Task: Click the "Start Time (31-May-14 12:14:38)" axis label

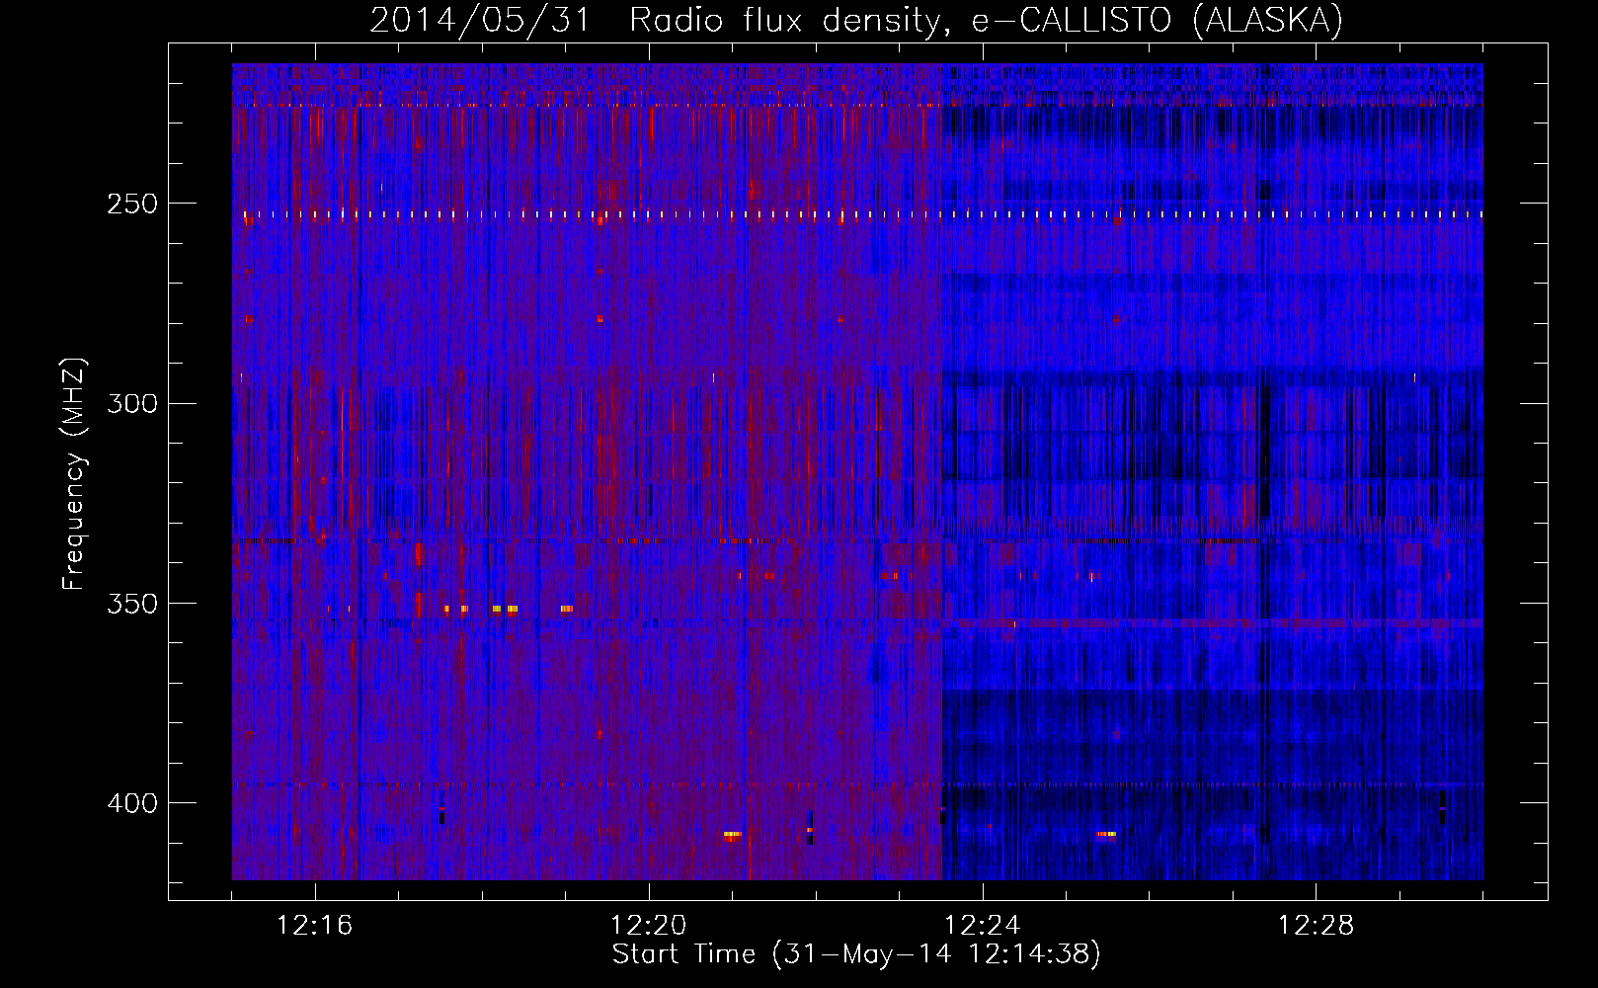Action: [x=855, y=954]
